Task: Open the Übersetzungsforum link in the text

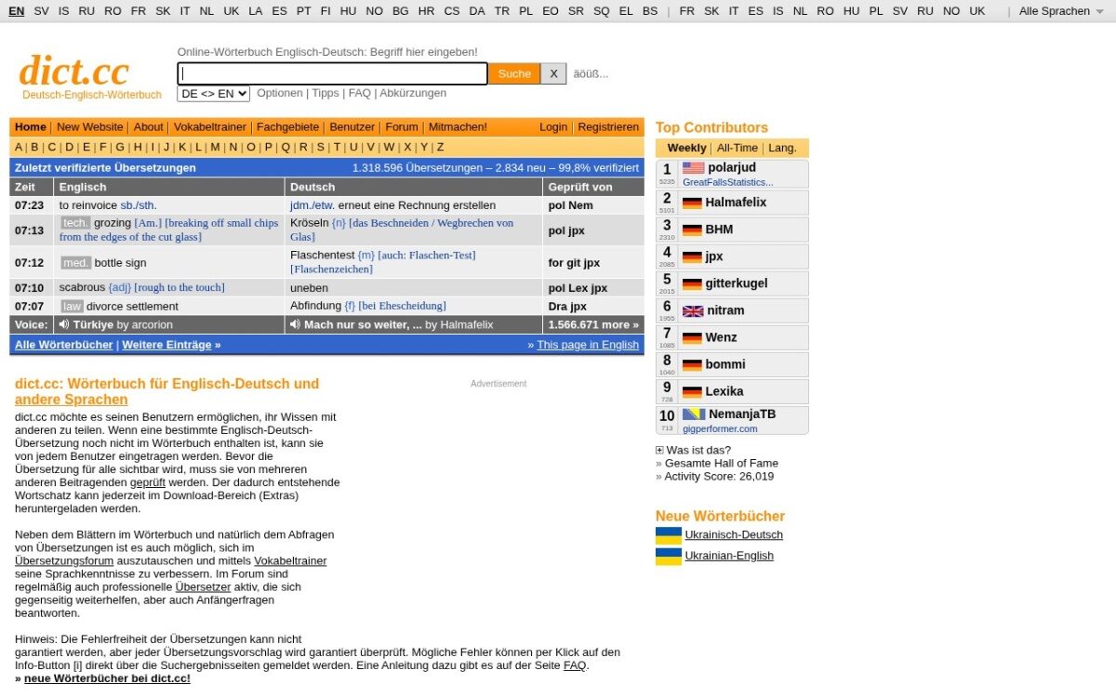Action: click(x=64, y=561)
